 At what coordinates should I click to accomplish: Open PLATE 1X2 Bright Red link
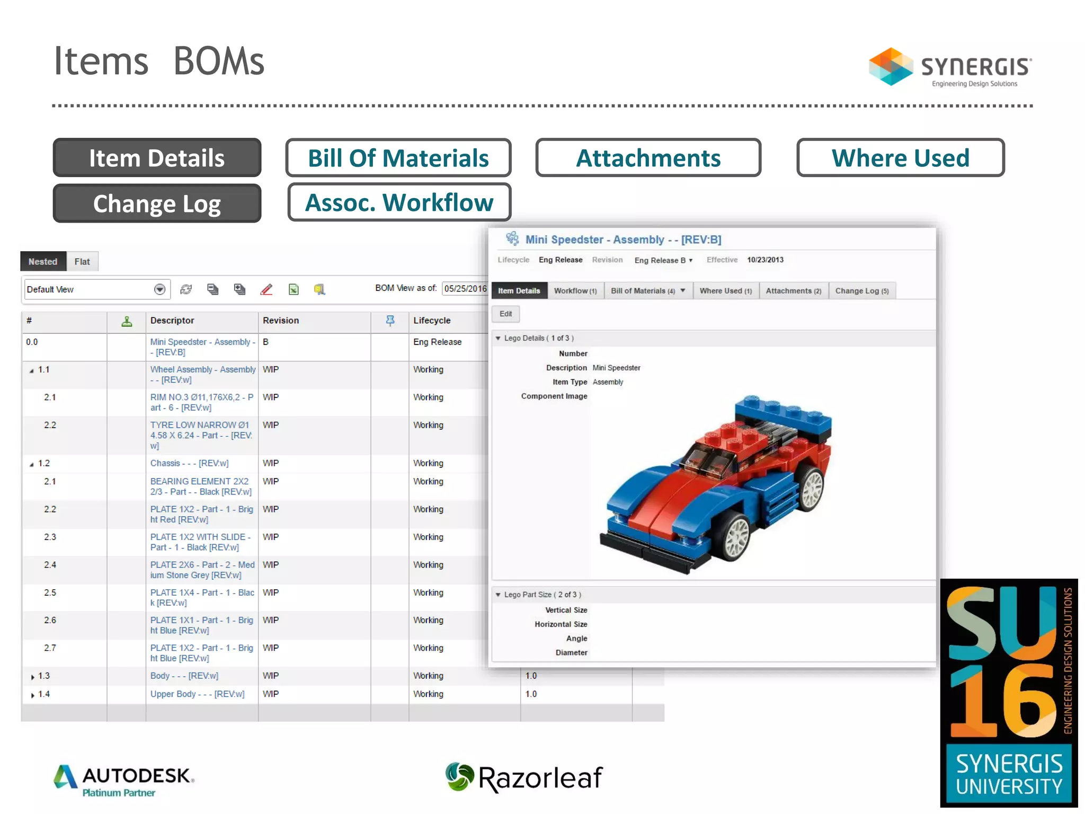202,514
